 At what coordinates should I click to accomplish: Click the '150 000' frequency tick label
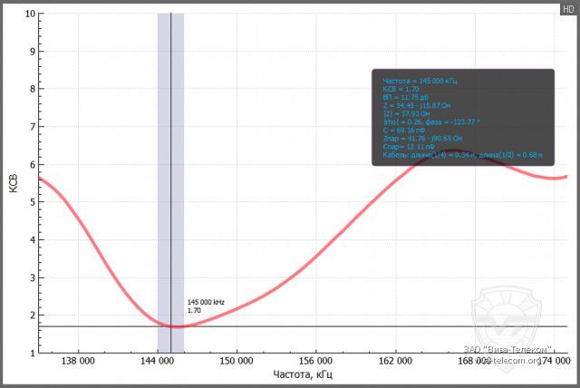pyautogui.click(x=237, y=361)
